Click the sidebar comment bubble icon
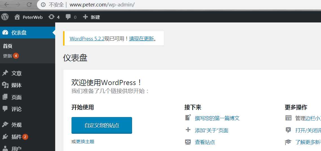The width and height of the screenshot is (321, 151). (x=5, y=109)
